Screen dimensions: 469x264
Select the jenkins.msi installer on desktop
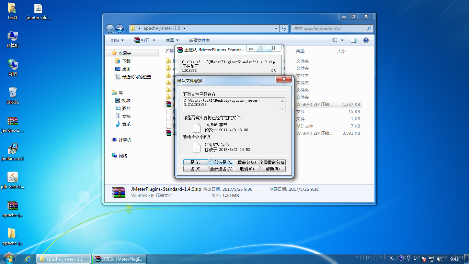point(12,152)
